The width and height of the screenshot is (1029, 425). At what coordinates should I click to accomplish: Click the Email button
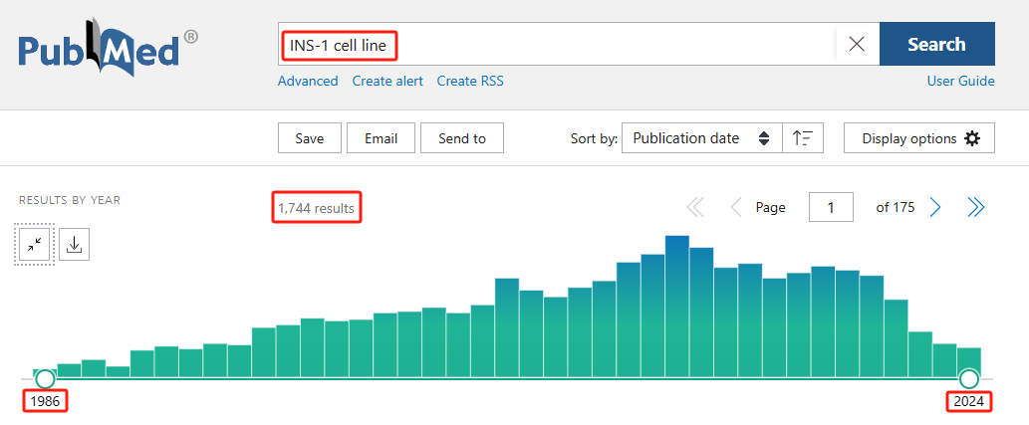(x=382, y=138)
